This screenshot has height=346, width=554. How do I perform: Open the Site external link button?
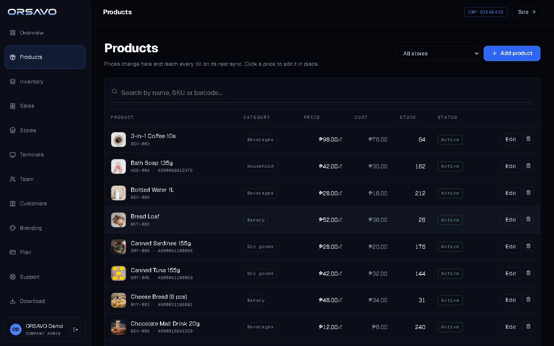coord(527,12)
